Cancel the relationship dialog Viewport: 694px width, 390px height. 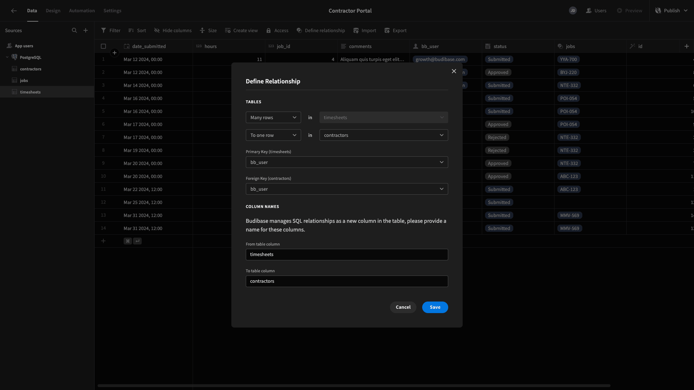(403, 307)
